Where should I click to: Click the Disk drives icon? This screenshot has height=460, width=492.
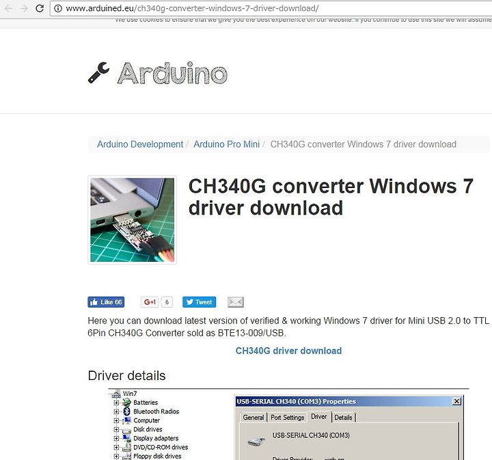coord(127,430)
